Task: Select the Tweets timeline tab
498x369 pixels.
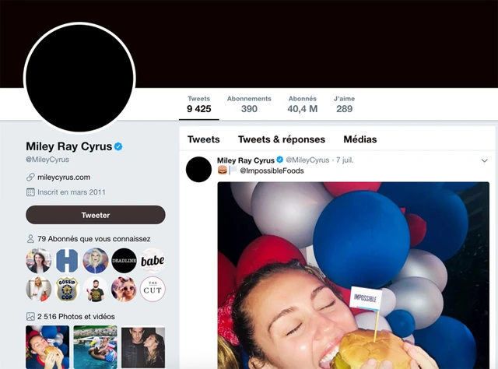Action: click(204, 139)
